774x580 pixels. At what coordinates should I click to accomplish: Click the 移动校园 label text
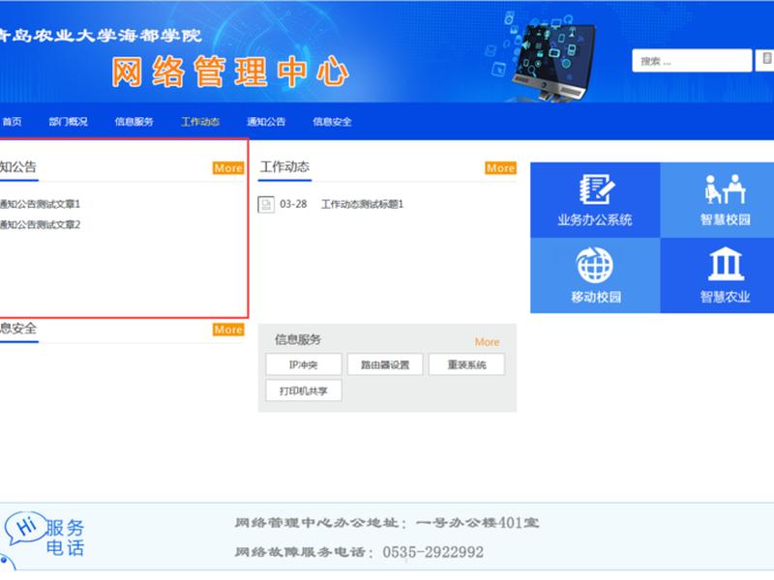click(596, 297)
